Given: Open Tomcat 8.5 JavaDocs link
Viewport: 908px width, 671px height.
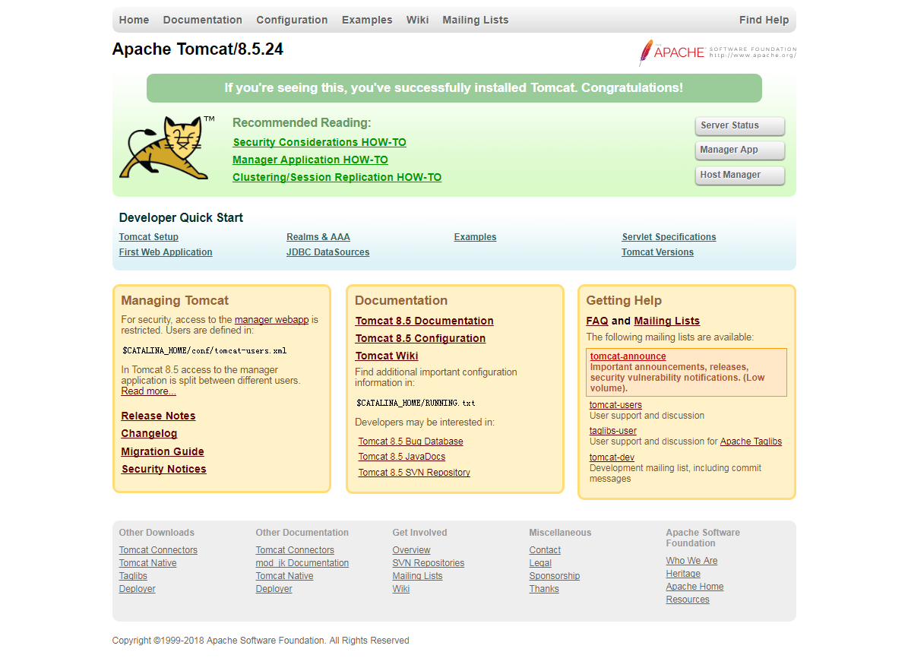Looking at the screenshot, I should (401, 457).
